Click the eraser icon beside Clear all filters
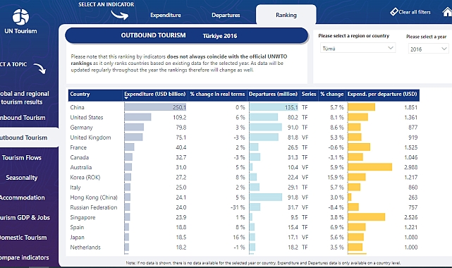This screenshot has width=452, height=268. [393, 12]
